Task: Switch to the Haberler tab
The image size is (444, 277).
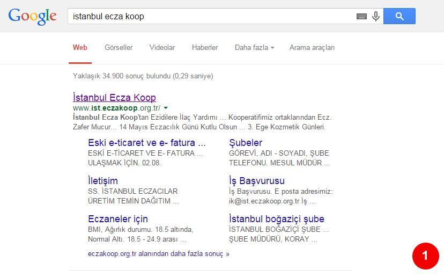Action: [205, 48]
